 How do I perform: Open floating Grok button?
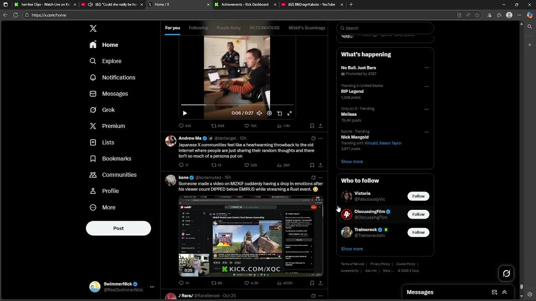[x=506, y=274]
